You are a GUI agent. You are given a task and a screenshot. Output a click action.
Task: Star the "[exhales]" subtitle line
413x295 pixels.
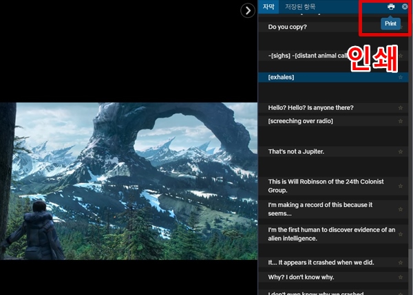pos(401,78)
